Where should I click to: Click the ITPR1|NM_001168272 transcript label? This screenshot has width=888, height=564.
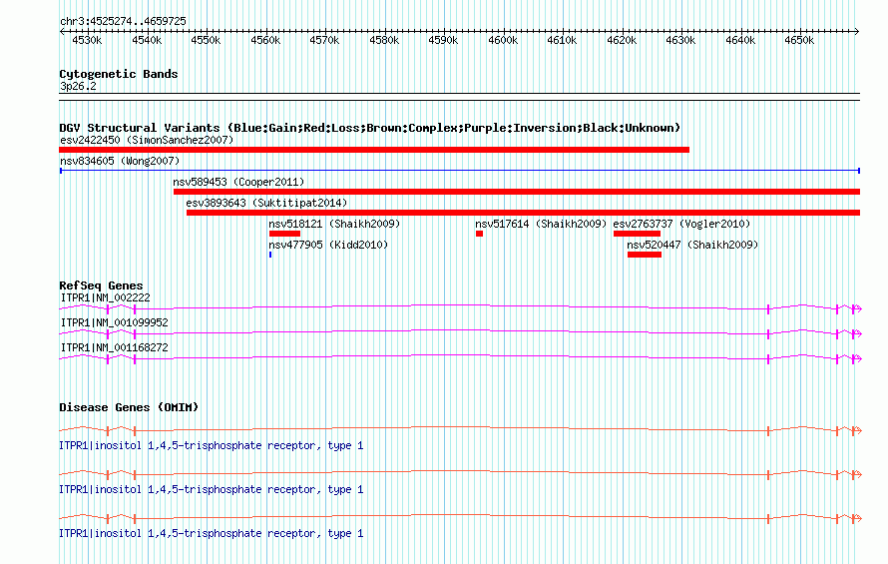click(x=115, y=347)
